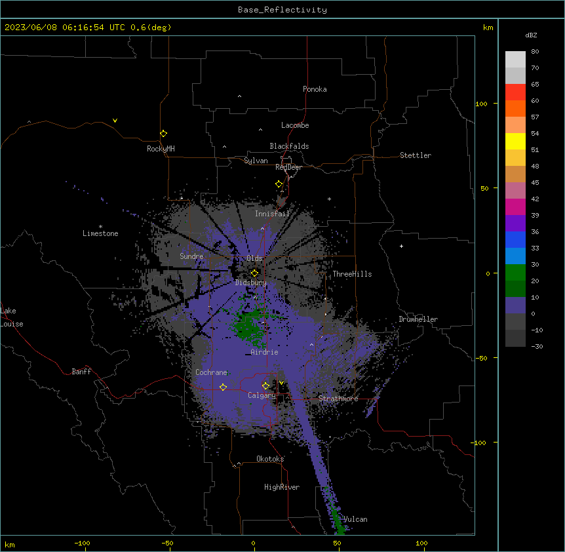565x552 pixels.
Task: Click the RockyMH label
Action: [161, 149]
